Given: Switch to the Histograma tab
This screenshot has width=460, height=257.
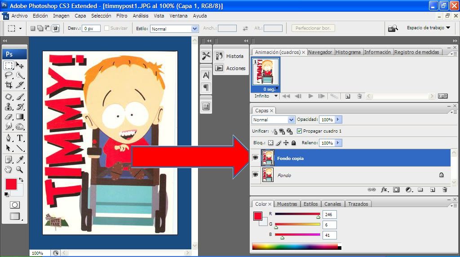Looking at the screenshot, I should 348,52.
